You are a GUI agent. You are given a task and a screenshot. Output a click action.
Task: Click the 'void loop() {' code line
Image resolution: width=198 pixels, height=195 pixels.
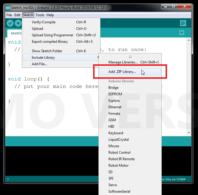click(29, 79)
